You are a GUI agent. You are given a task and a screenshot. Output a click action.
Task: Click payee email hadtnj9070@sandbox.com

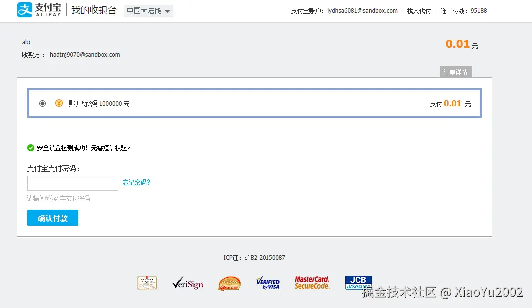pos(85,54)
